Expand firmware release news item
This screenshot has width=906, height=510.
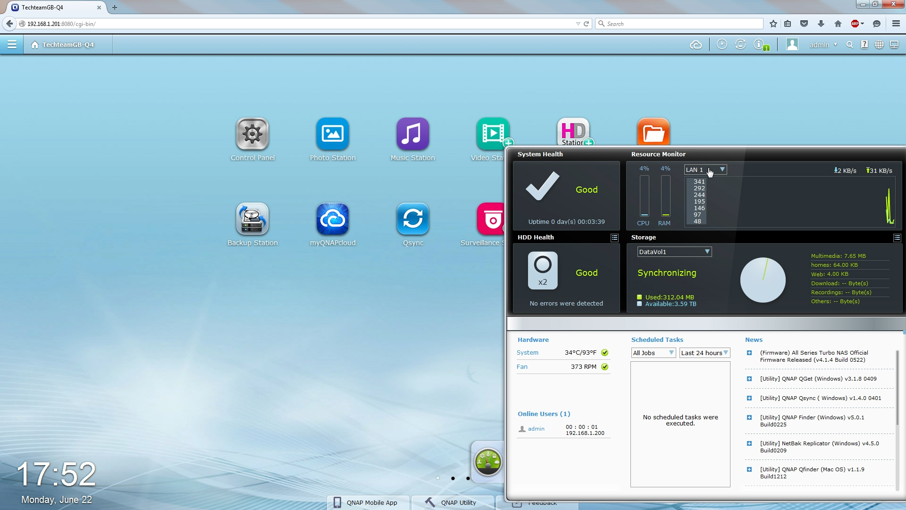pyautogui.click(x=749, y=353)
